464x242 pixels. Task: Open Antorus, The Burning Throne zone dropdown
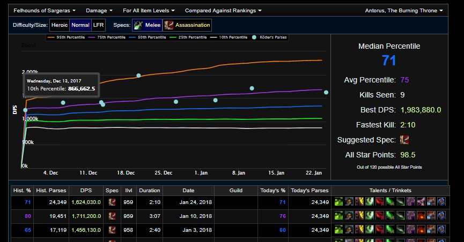click(404, 10)
